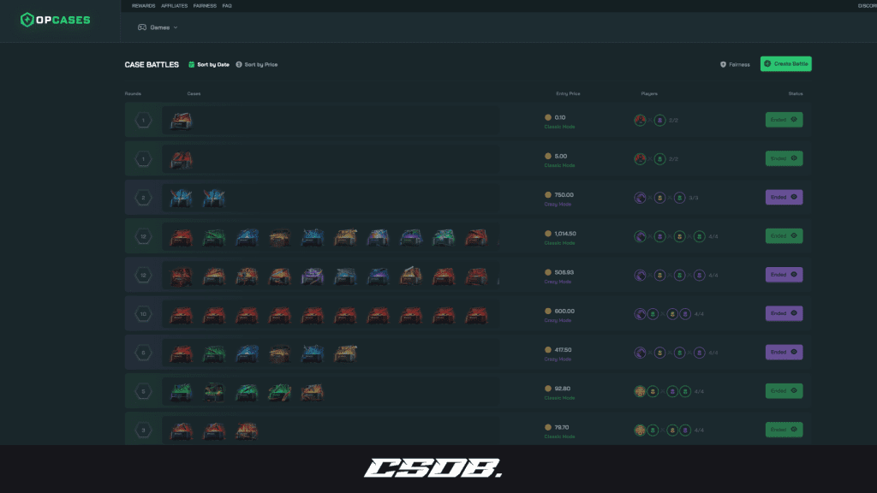The image size is (877, 493).
Task: Open the Fairness shield button
Action: pos(735,64)
